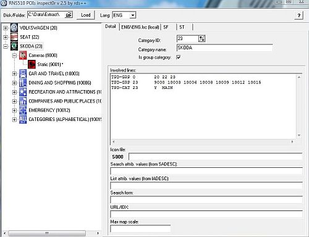
Task: Click the Load button
Action: point(85,15)
